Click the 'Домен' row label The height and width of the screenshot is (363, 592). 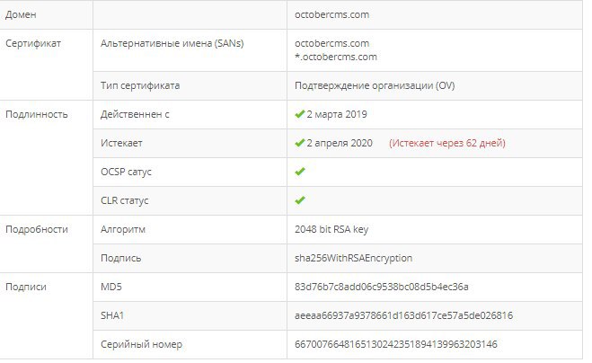[21, 14]
